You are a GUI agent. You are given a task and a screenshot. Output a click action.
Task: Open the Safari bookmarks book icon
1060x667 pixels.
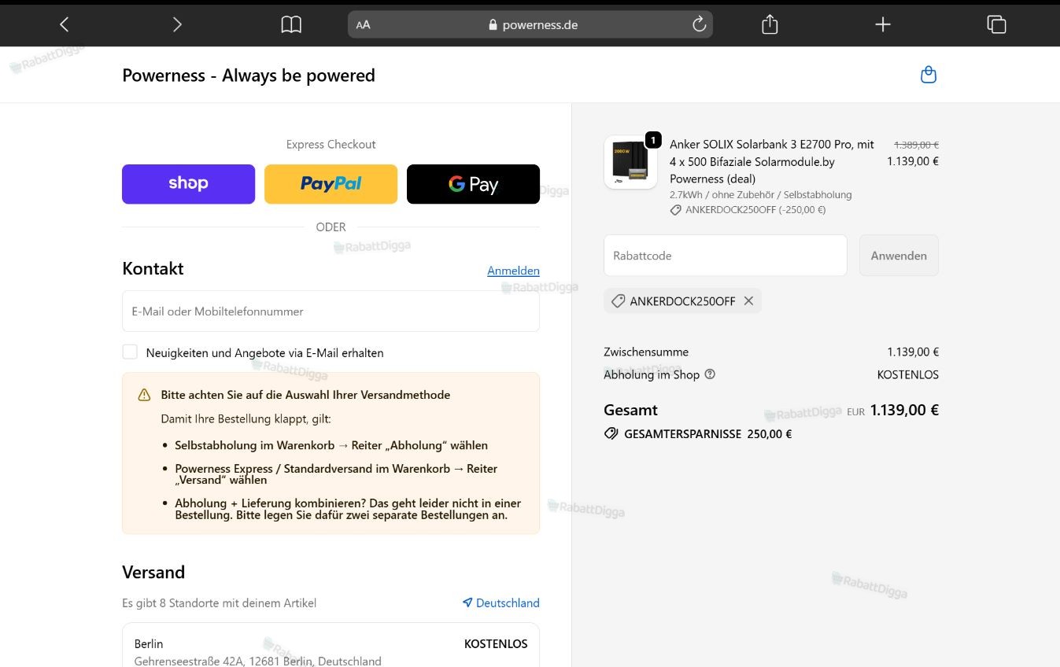click(291, 24)
